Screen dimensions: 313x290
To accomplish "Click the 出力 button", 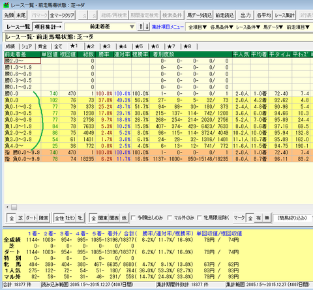I will 245,15.
